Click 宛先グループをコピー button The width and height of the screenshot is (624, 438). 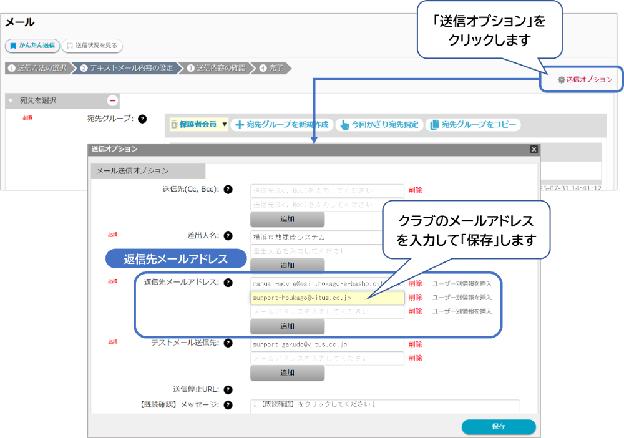point(473,125)
